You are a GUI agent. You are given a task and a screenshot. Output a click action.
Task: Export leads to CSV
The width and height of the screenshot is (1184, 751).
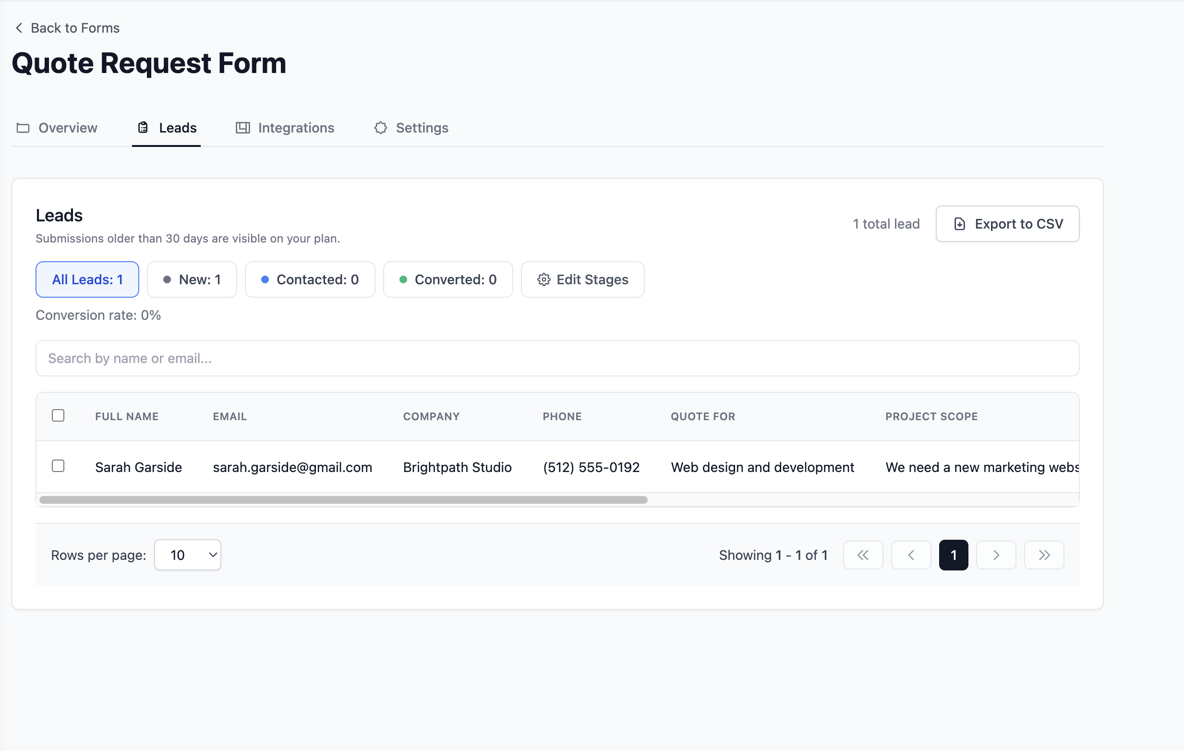point(1007,224)
